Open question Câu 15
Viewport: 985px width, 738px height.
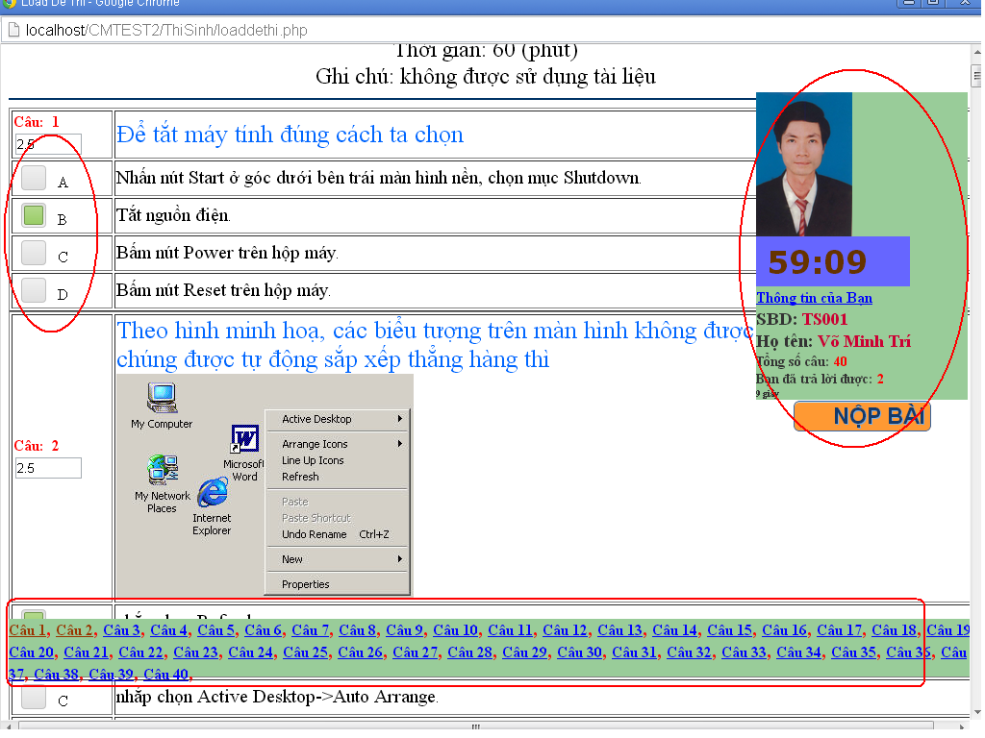[729, 630]
